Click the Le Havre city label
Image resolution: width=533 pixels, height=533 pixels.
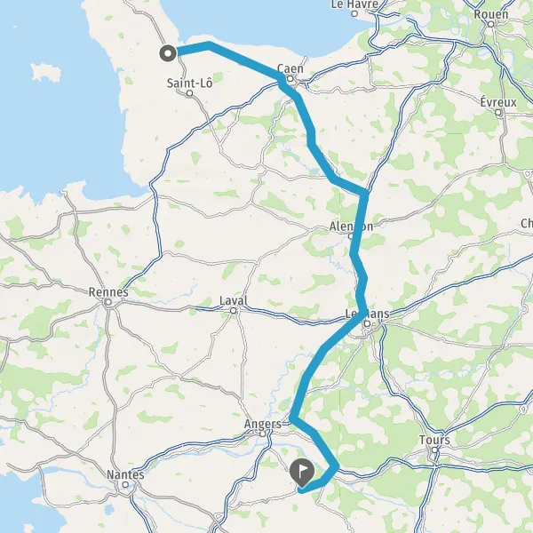tap(354, 4)
